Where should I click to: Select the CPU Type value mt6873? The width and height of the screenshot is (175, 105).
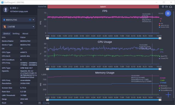pyautogui.click(x=24, y=52)
